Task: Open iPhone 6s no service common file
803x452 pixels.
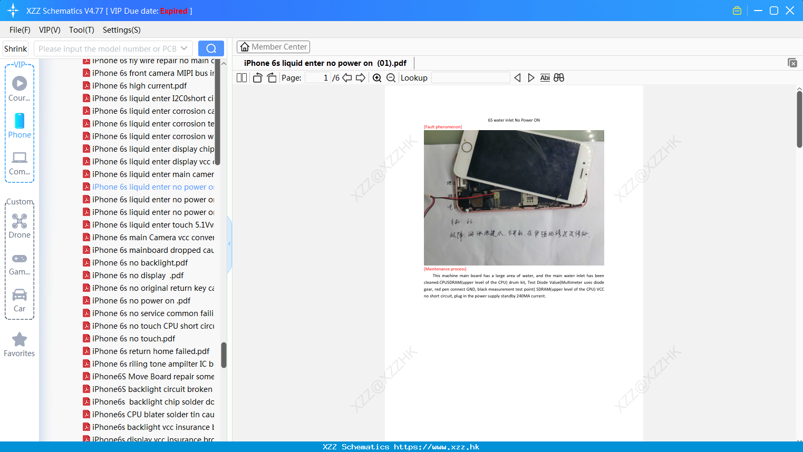Action: (x=148, y=313)
